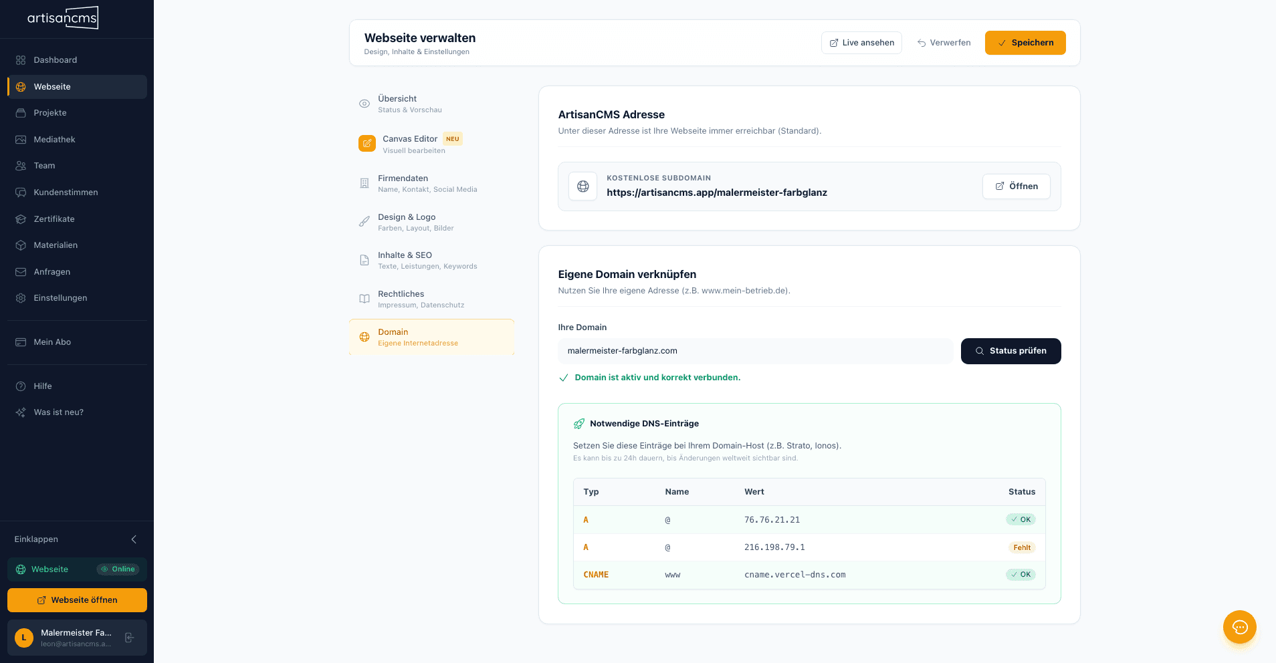Open 'Was ist neu?' via the sparkle icon
This screenshot has width=1276, height=663.
click(21, 412)
